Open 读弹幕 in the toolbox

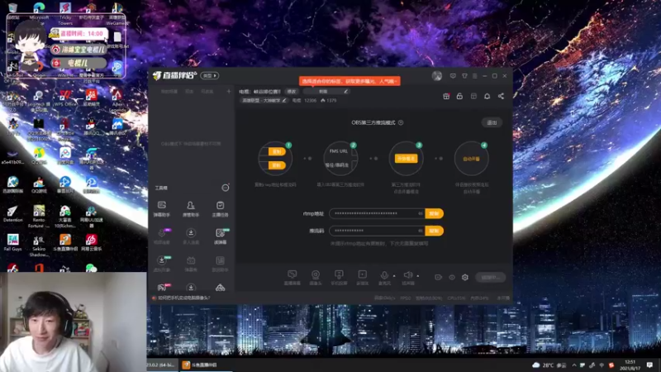pos(220,236)
